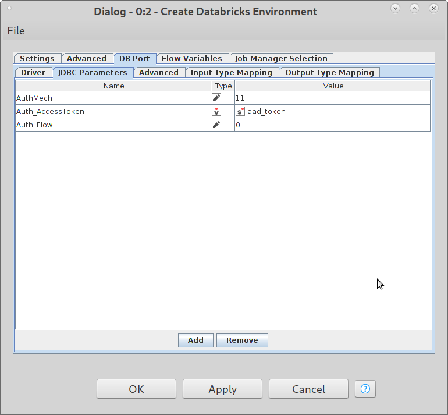Switch to the Driver sub-tab
Screen dimensions: 448x415
33,73
